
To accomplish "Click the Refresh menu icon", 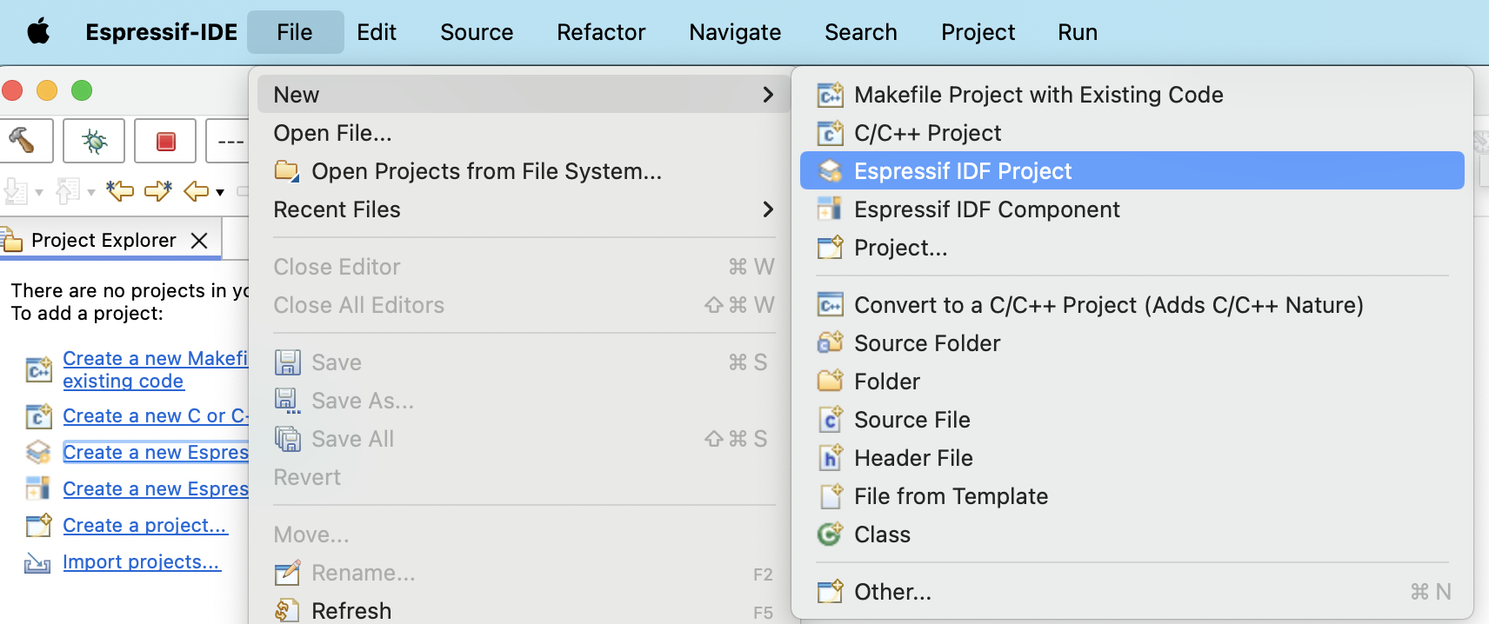I will point(287,611).
